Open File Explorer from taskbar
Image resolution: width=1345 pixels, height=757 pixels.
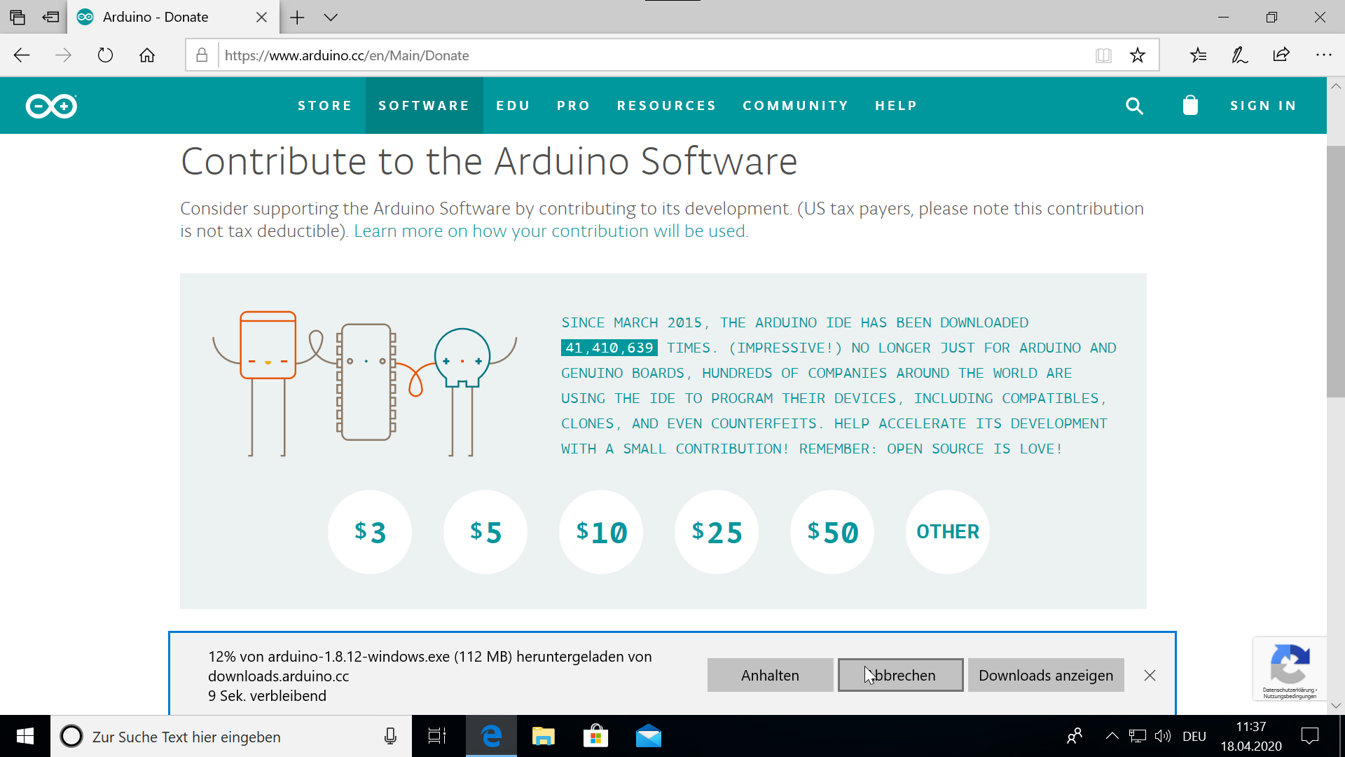coord(544,736)
